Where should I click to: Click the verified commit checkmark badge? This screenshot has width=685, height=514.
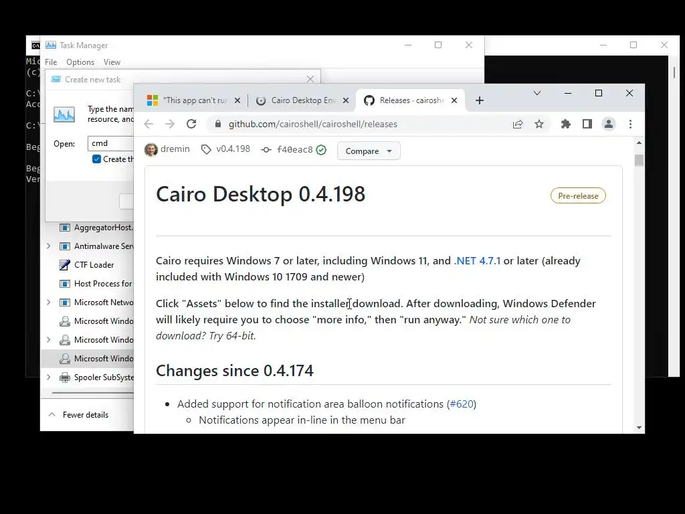(x=321, y=150)
